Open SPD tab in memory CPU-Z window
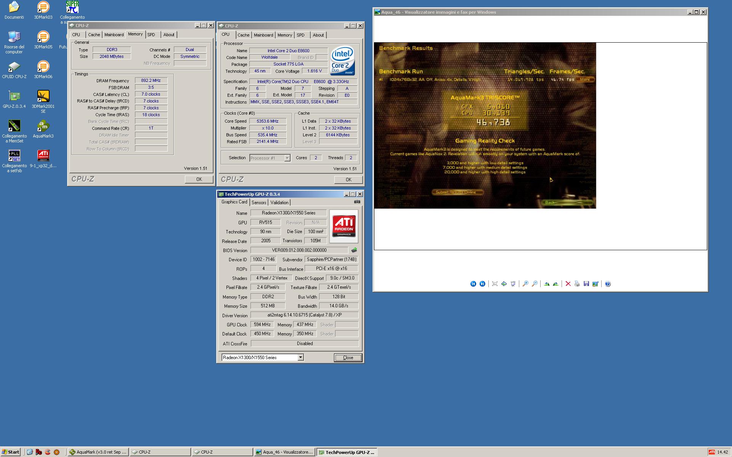 click(x=151, y=35)
